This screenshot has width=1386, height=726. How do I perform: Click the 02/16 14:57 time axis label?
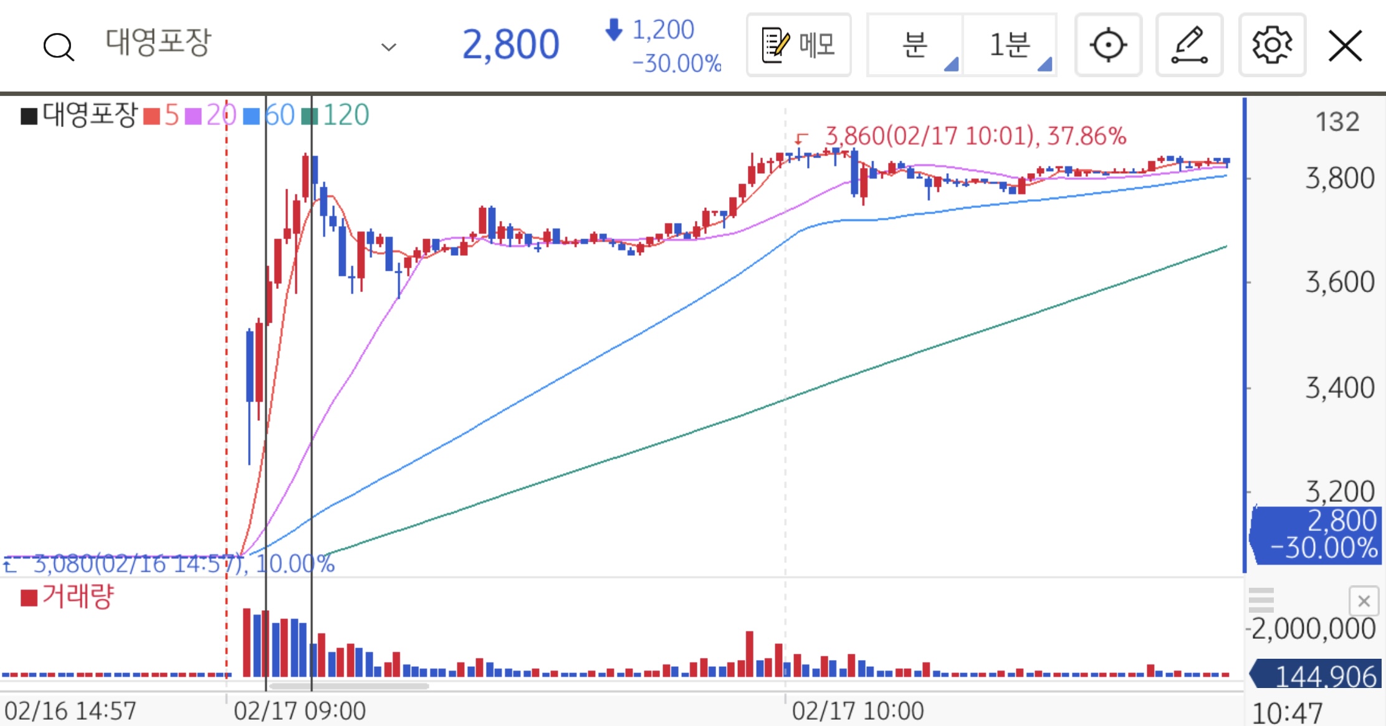70,710
